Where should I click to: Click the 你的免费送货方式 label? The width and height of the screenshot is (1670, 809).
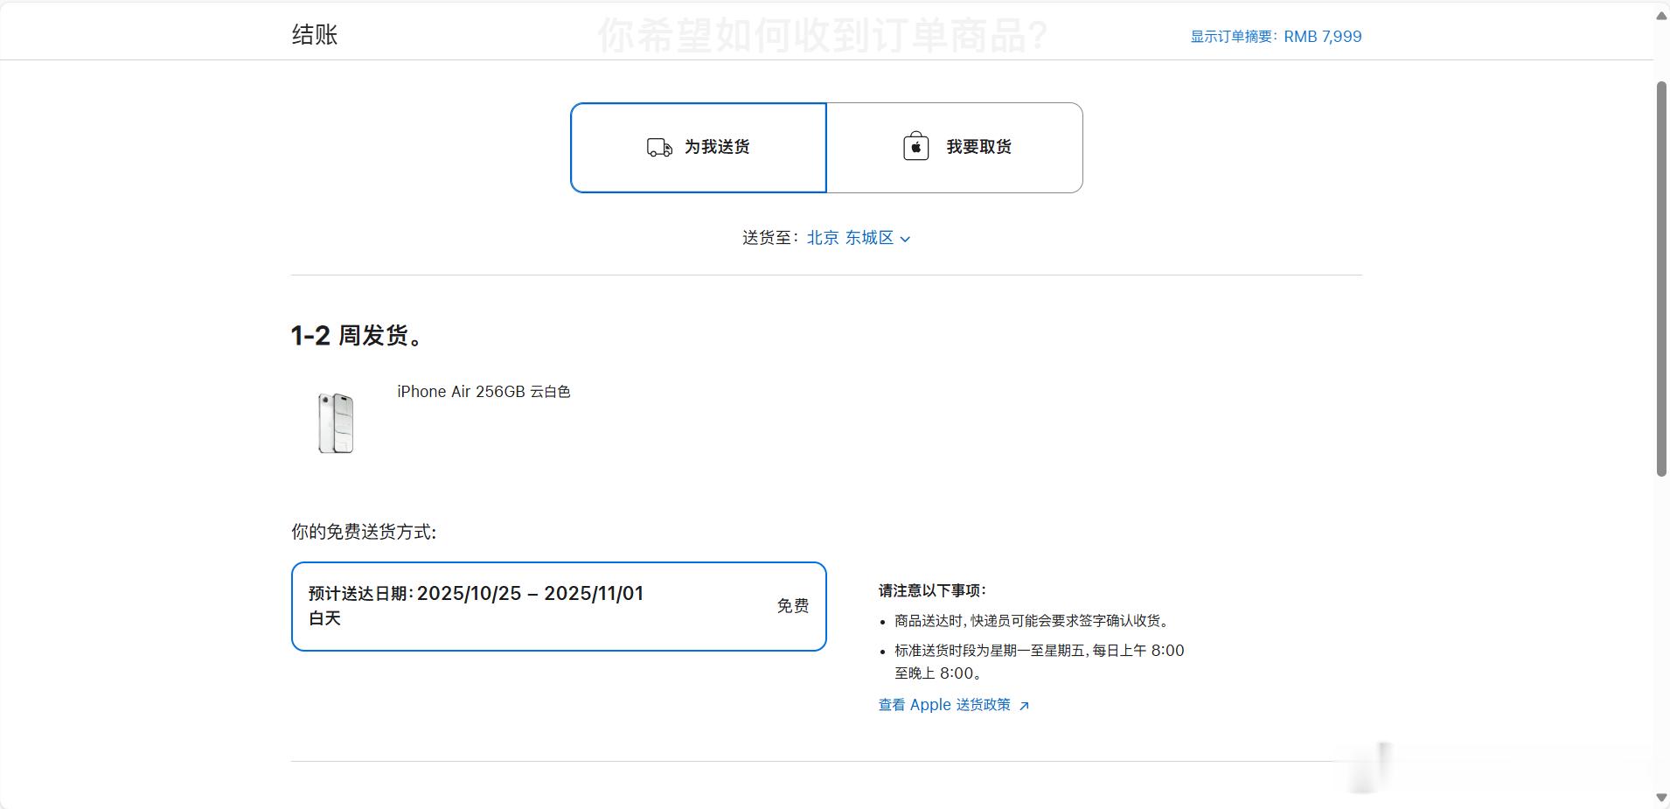(x=364, y=532)
